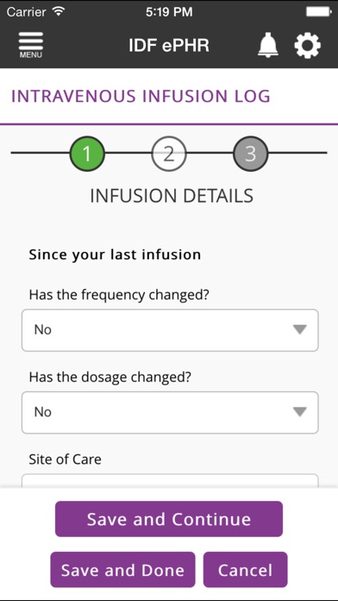The height and width of the screenshot is (601, 338).
Task: Tap the Wi-Fi status icon
Action: tap(59, 11)
